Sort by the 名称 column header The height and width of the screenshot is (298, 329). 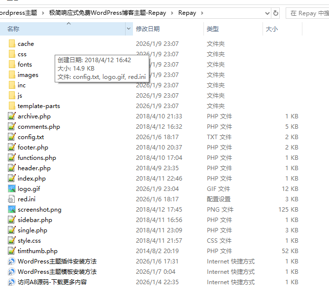[x=63, y=29]
